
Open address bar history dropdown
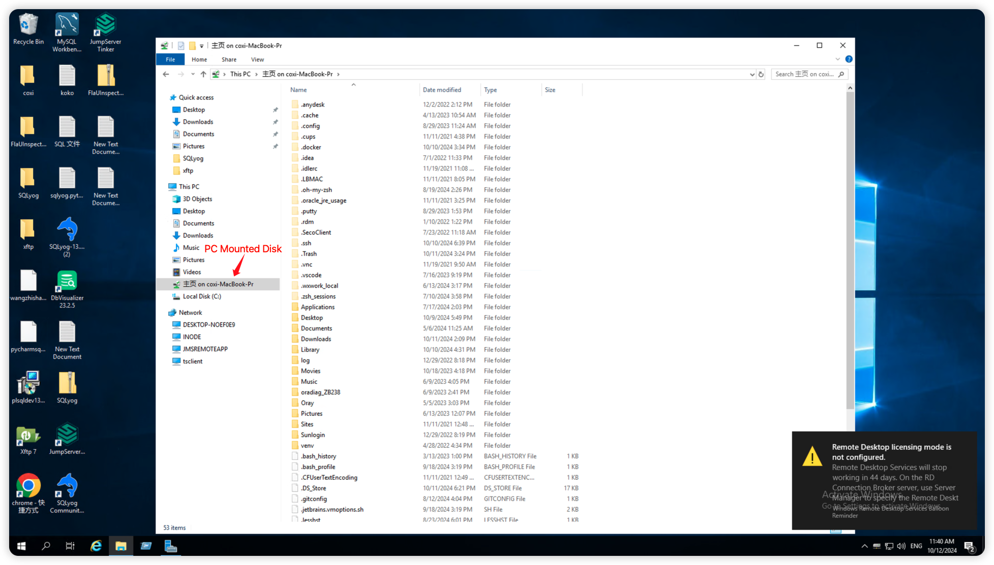(x=752, y=74)
